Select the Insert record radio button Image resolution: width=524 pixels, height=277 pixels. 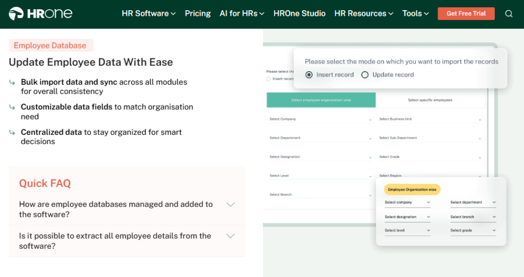click(x=309, y=75)
